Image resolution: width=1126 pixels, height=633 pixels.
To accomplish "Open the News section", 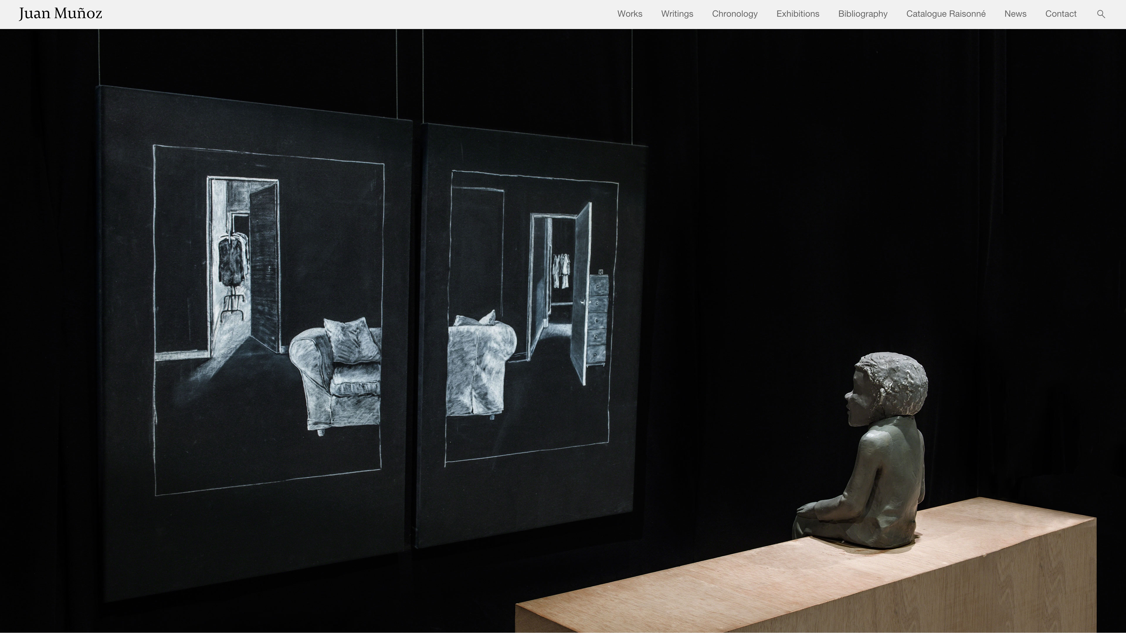I will click(1015, 14).
